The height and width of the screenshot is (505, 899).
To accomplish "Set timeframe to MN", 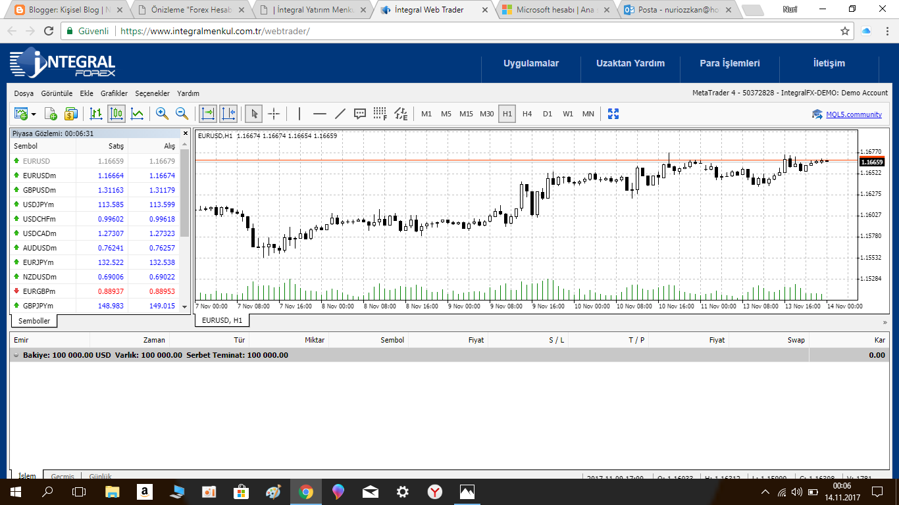I will tap(588, 114).
